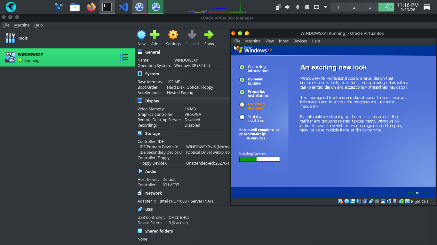Click the Installing Devices progress bar

(x=259, y=159)
